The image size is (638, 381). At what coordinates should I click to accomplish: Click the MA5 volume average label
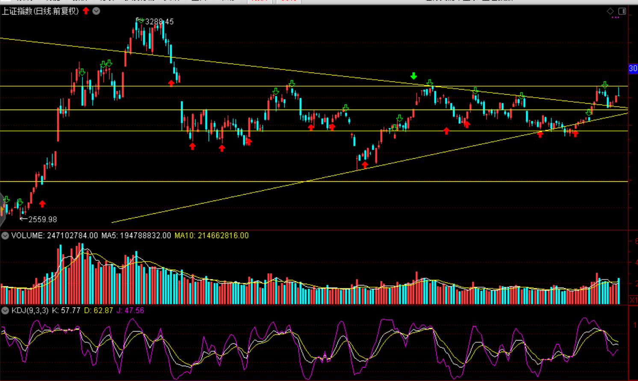coord(136,236)
